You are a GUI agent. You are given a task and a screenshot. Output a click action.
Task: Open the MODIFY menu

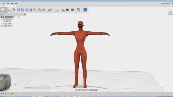(32, 12)
